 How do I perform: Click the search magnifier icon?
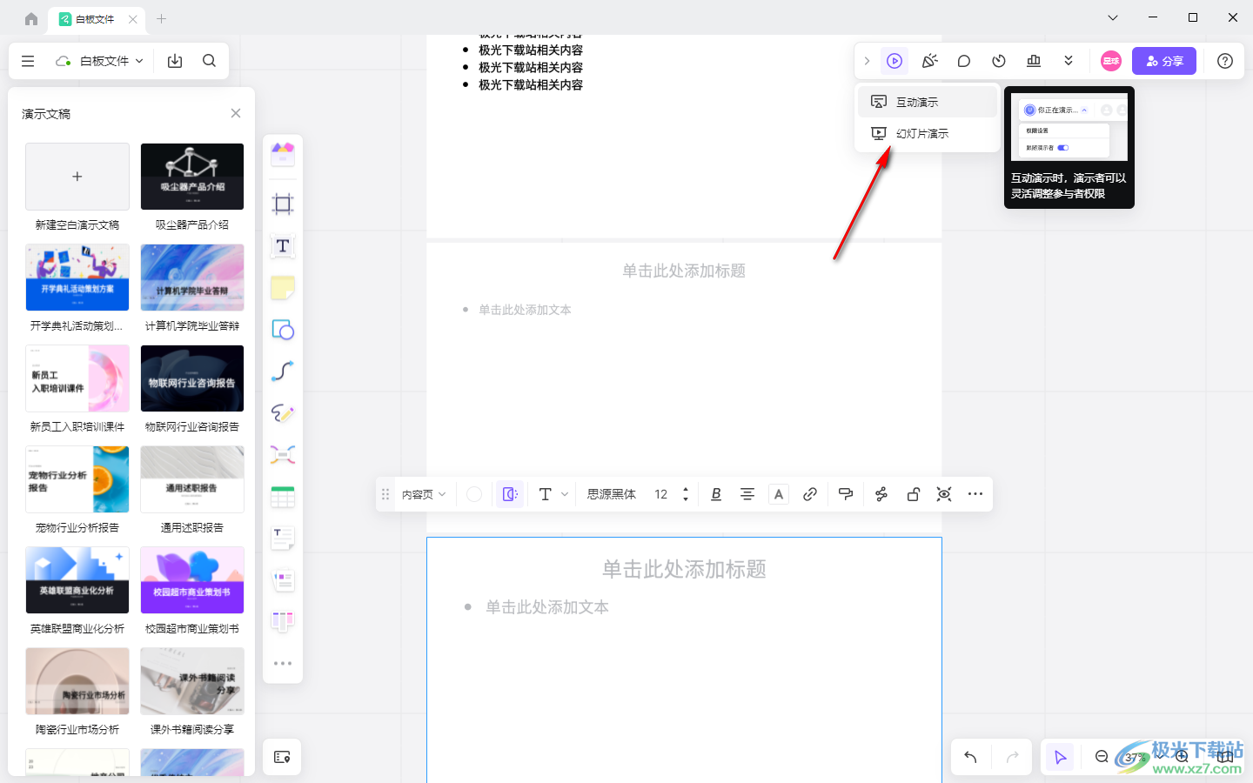tap(210, 61)
